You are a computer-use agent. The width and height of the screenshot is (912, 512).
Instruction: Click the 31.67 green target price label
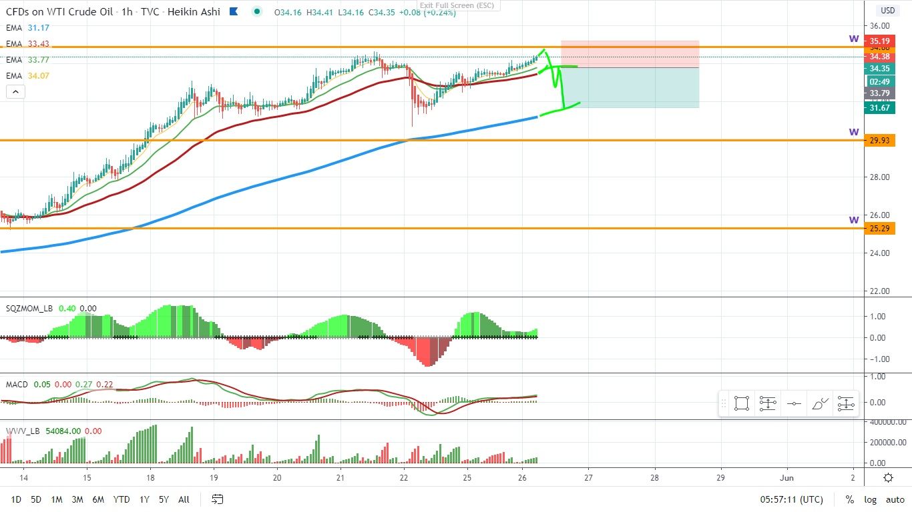879,107
